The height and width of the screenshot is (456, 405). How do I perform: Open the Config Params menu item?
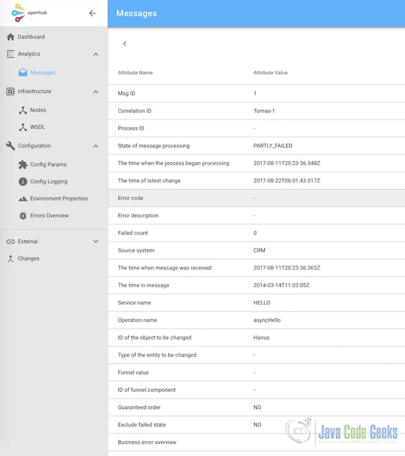click(49, 164)
